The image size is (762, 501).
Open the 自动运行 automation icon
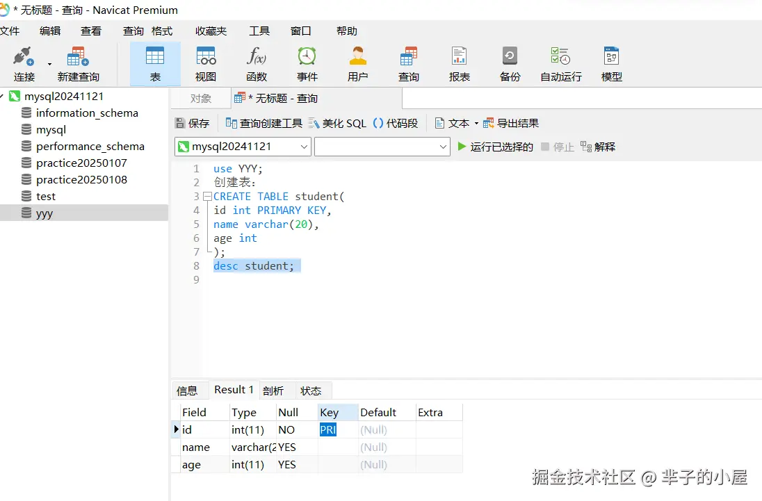click(561, 64)
